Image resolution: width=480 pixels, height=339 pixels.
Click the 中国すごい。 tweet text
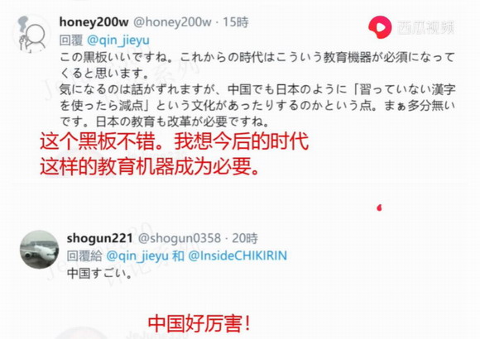click(x=99, y=273)
